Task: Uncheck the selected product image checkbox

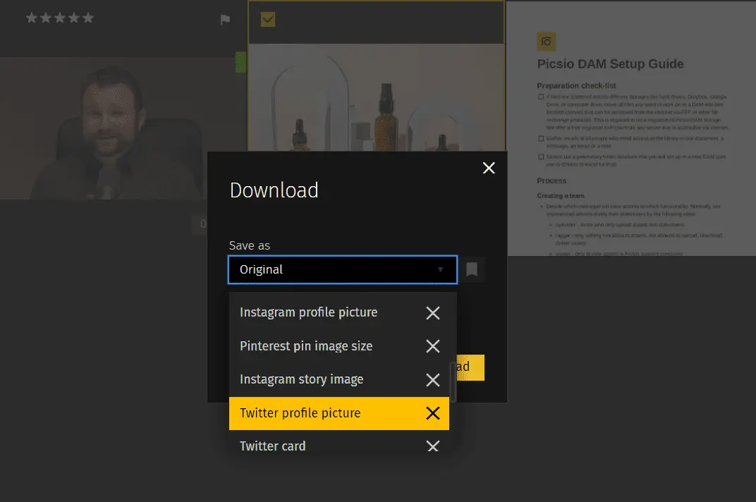Action: 268,20
